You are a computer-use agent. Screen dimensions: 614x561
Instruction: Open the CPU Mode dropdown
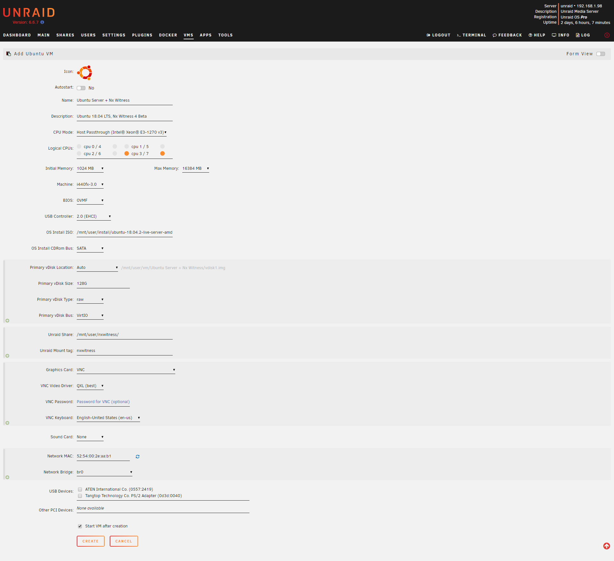[x=122, y=132]
